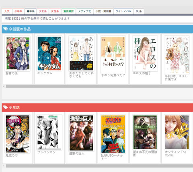Switch to the 小説・実用書 tab

pyautogui.click(x=103, y=11)
